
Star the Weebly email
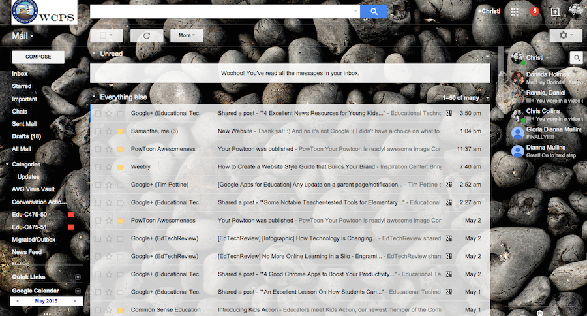pos(109,166)
